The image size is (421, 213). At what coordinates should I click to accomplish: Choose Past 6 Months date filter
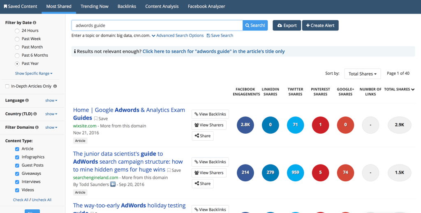pyautogui.click(x=17, y=56)
